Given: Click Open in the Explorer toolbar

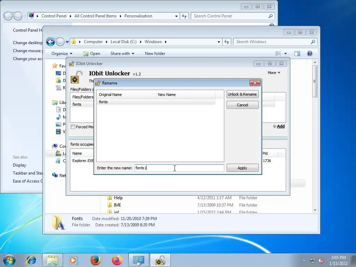Looking at the screenshot, I should click(x=92, y=54).
